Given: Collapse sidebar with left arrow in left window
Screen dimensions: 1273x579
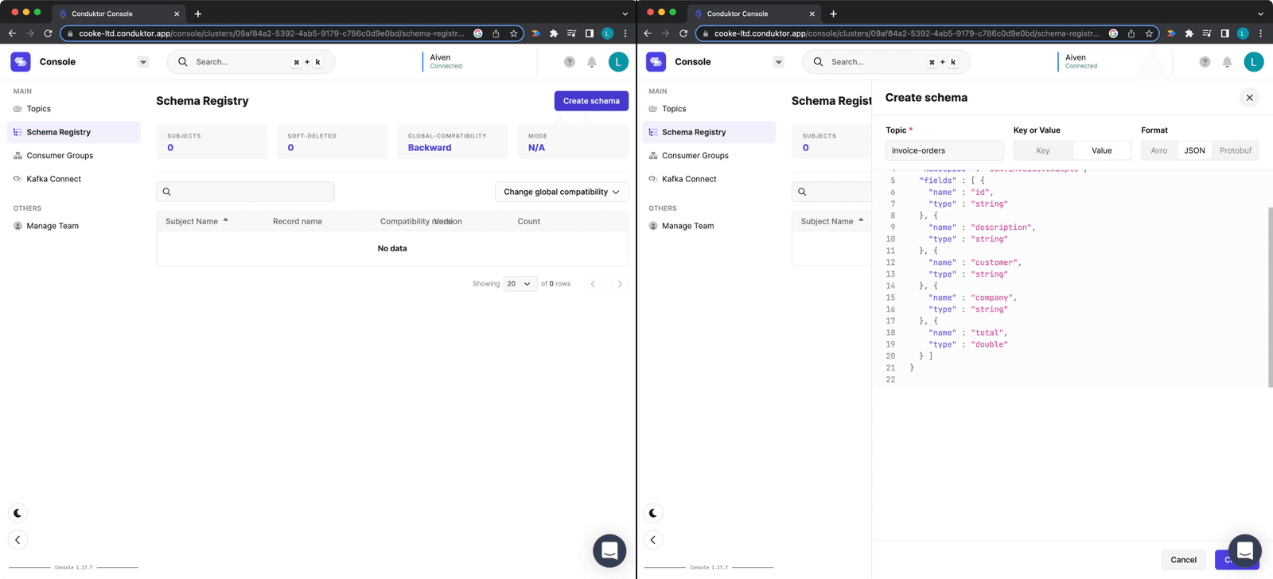Looking at the screenshot, I should (18, 540).
